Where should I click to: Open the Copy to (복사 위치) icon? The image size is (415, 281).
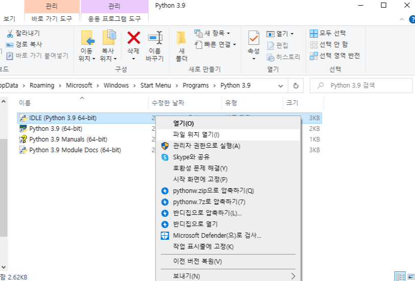109,38
